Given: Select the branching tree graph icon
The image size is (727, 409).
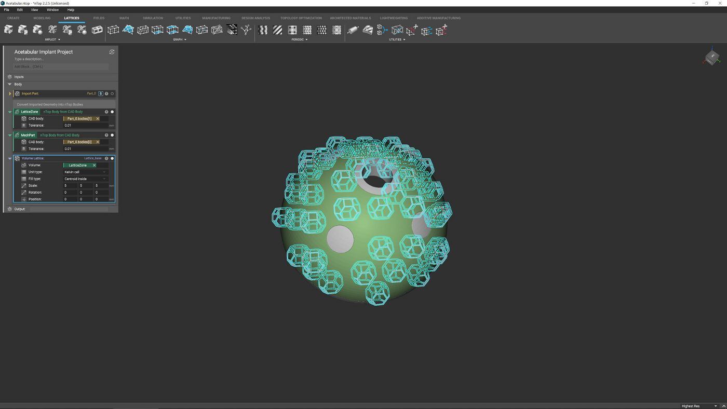Looking at the screenshot, I should (246, 30).
